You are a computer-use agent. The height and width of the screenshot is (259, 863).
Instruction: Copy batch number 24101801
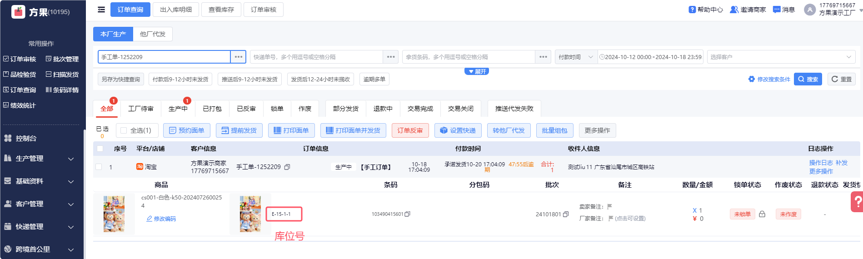(566, 214)
